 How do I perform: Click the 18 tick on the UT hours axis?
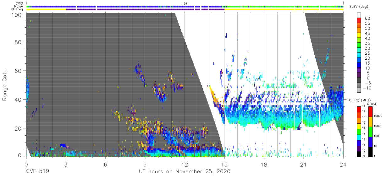coord(264,164)
